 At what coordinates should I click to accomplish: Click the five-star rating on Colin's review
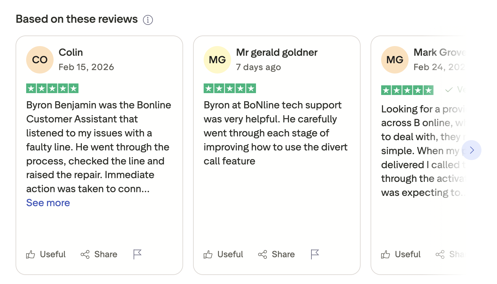coord(52,88)
